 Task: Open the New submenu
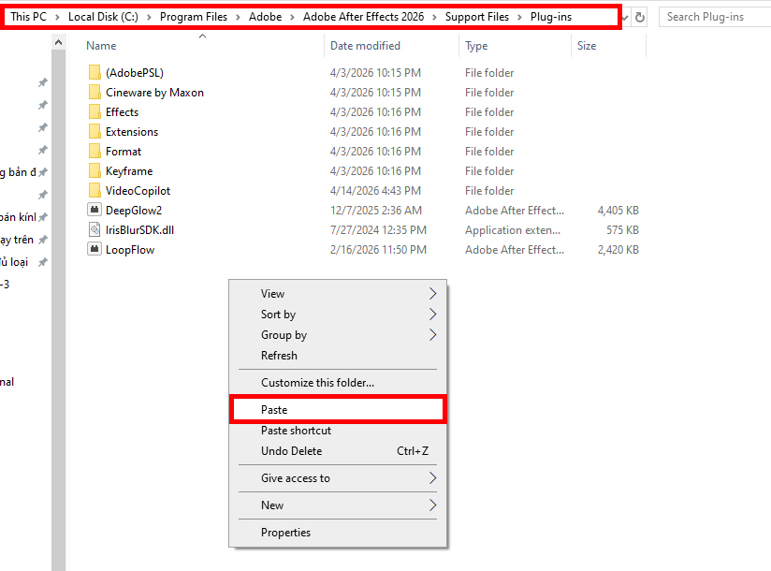click(x=338, y=505)
